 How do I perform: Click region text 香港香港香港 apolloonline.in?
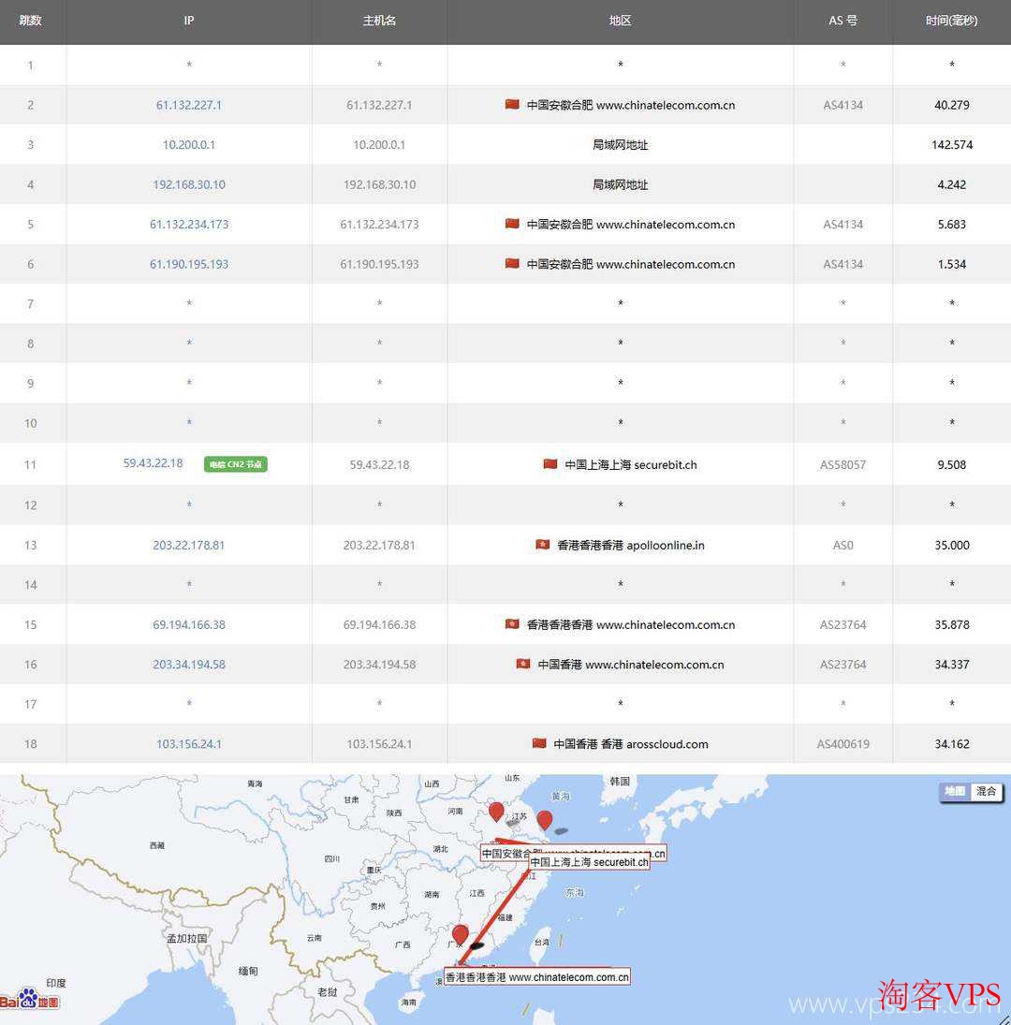[x=631, y=545]
